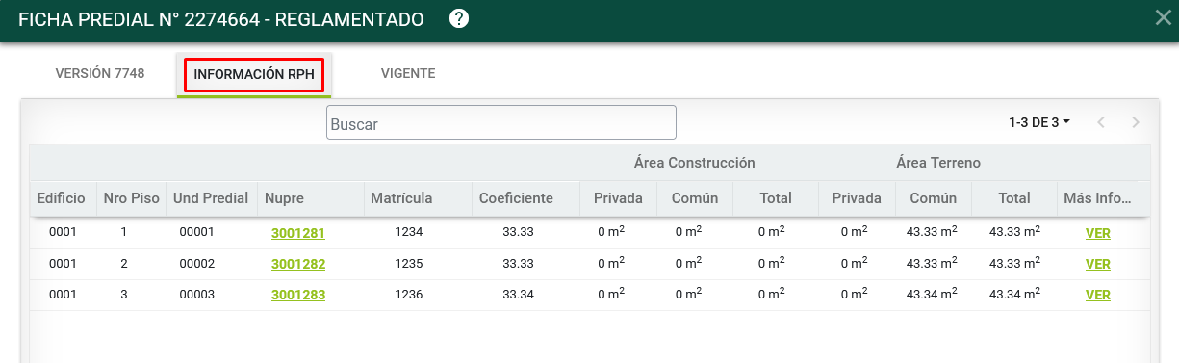
Task: Click VER for unit 00003
Action: point(1098,295)
